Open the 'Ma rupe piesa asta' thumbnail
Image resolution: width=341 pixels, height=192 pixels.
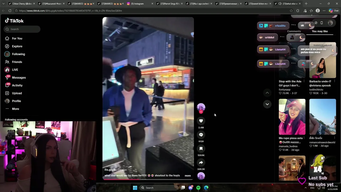292,117
